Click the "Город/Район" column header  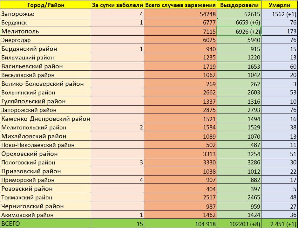click(45, 5)
